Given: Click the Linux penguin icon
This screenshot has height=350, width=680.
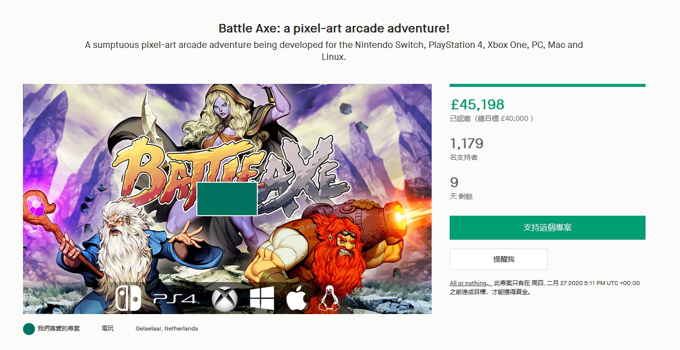Looking at the screenshot, I should 328,299.
